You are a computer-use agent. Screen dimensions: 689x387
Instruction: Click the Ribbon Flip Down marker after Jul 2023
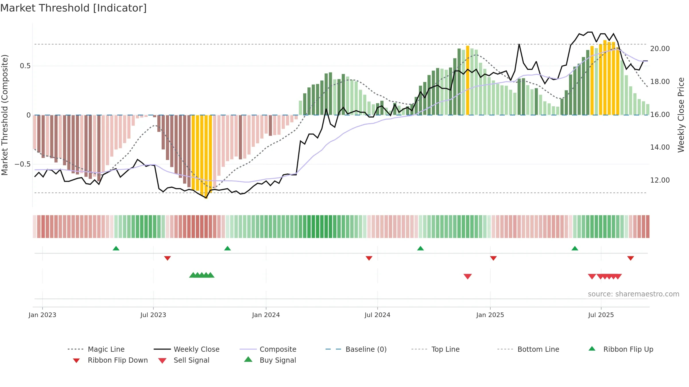pyautogui.click(x=167, y=258)
